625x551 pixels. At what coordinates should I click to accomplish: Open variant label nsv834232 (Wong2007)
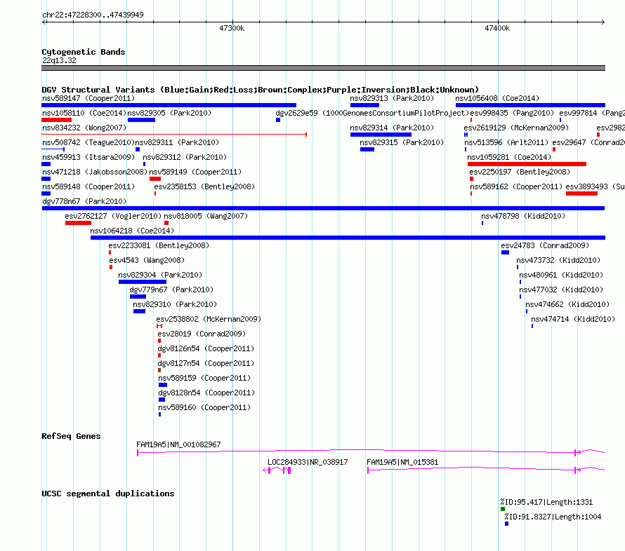(84, 128)
